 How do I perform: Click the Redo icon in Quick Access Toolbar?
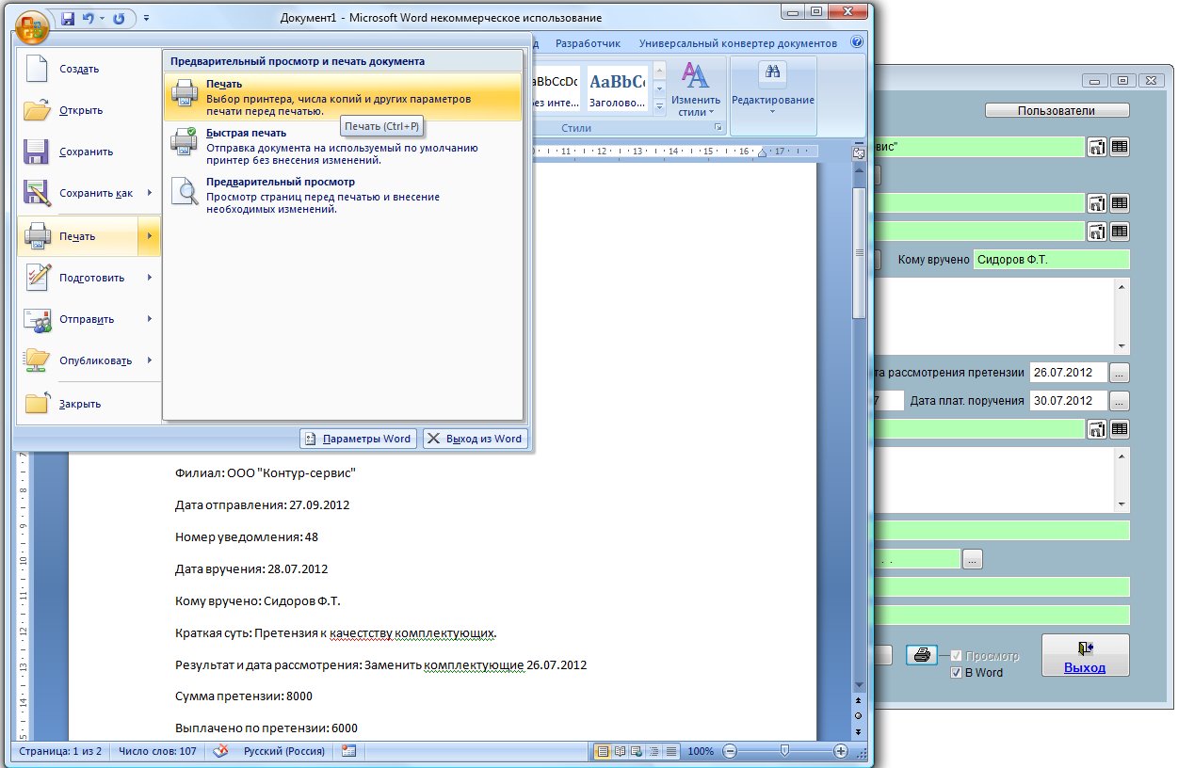(x=119, y=18)
